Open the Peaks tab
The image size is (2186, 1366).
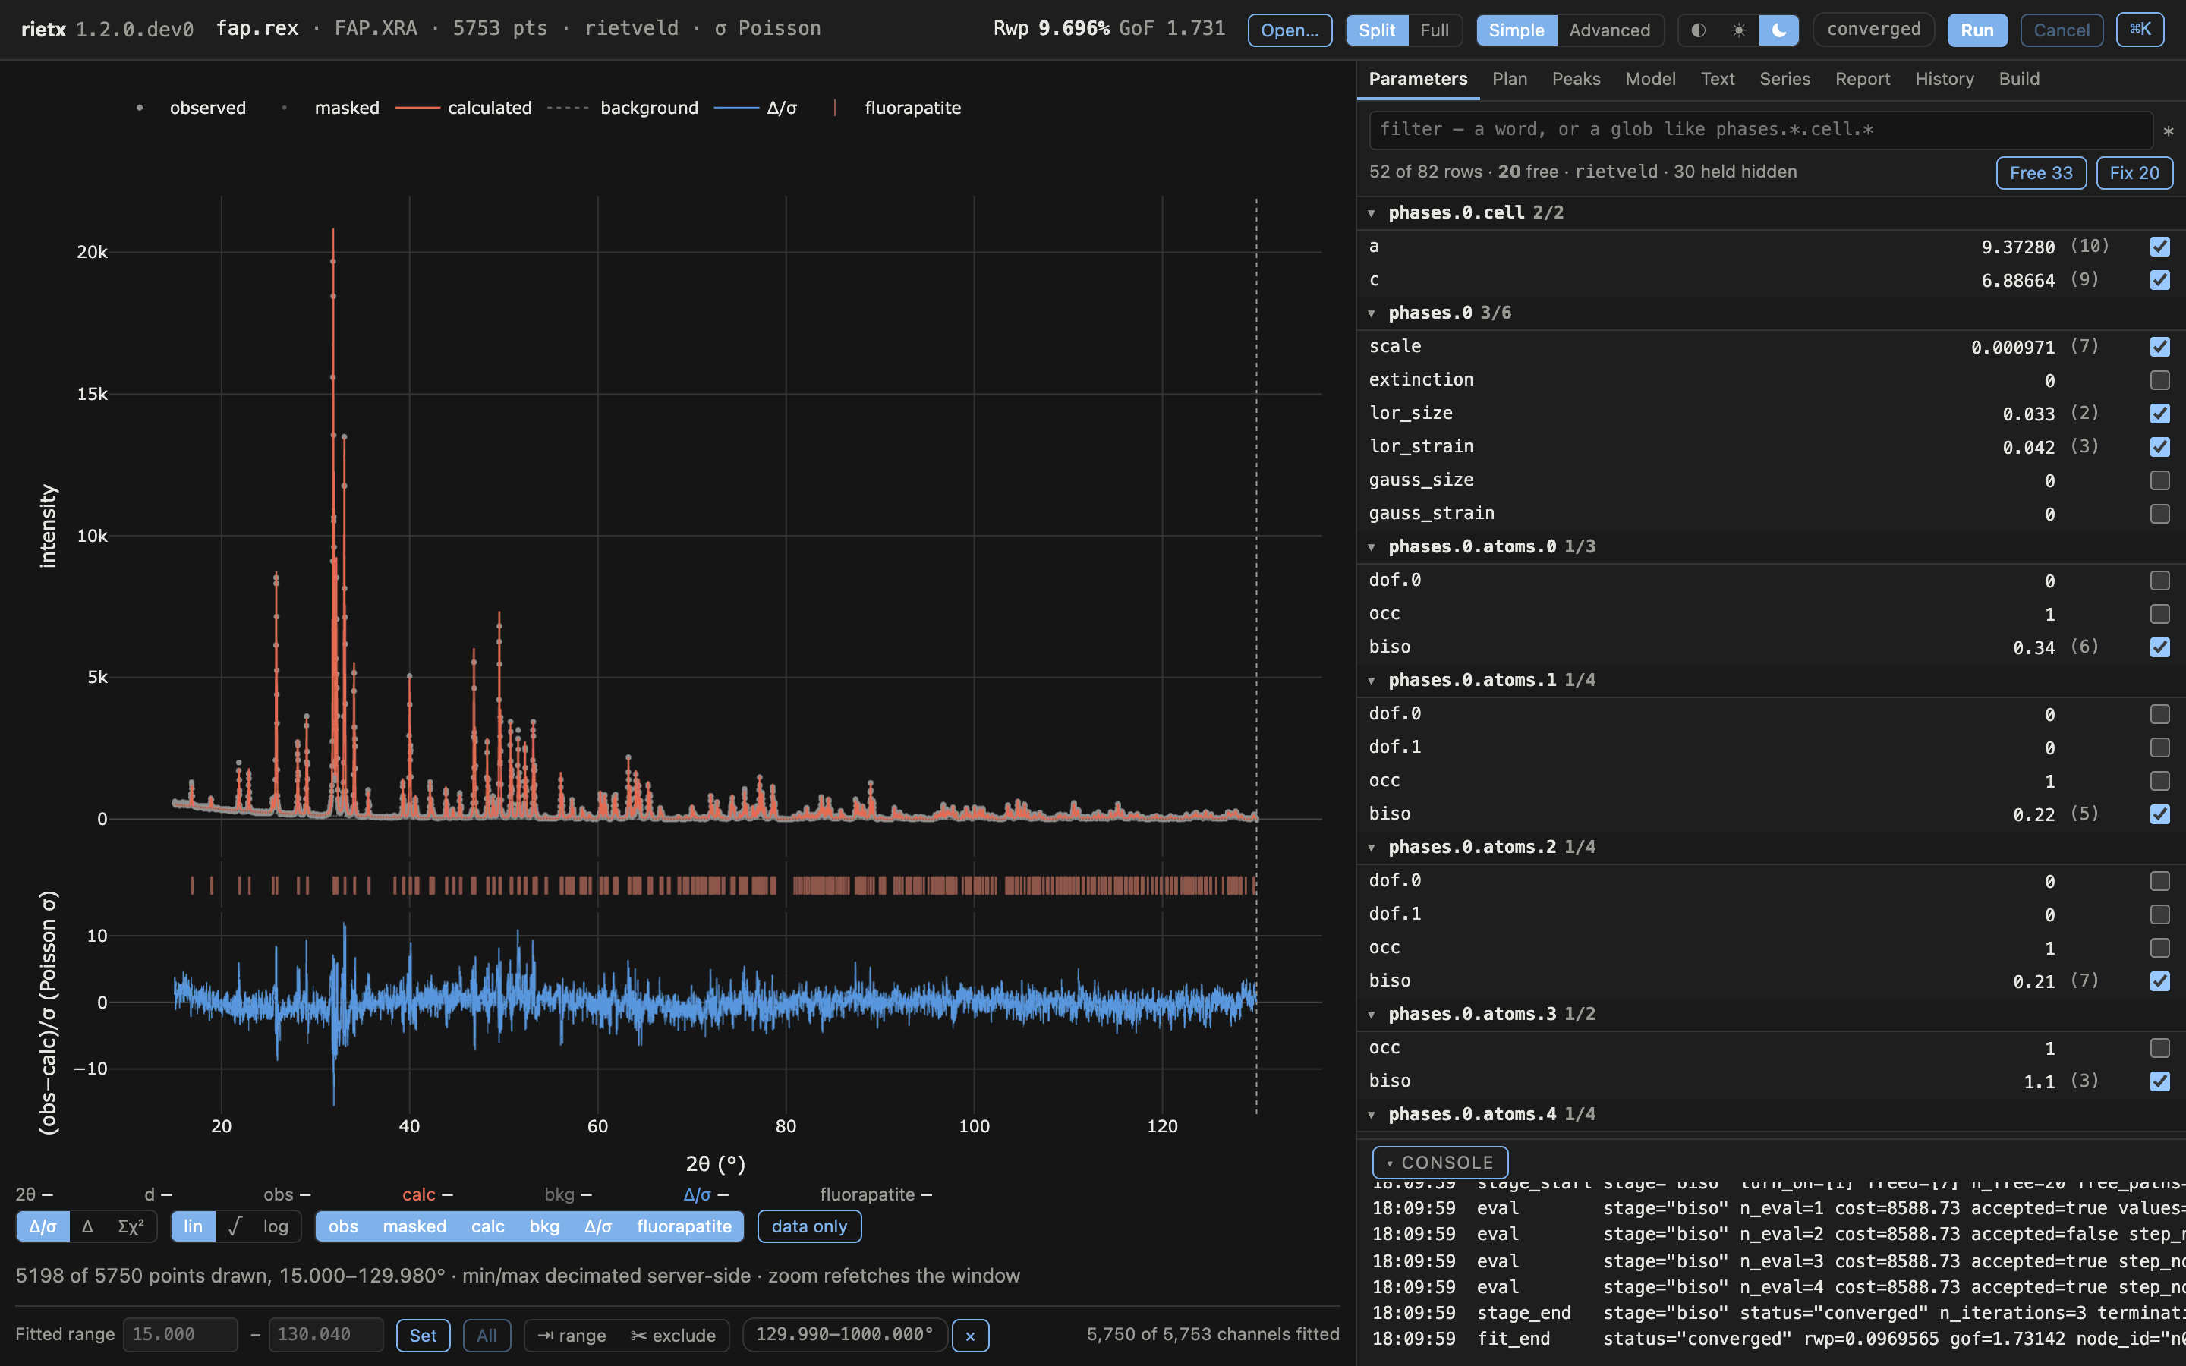coord(1577,80)
